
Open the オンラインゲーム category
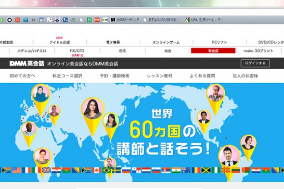[166, 42]
